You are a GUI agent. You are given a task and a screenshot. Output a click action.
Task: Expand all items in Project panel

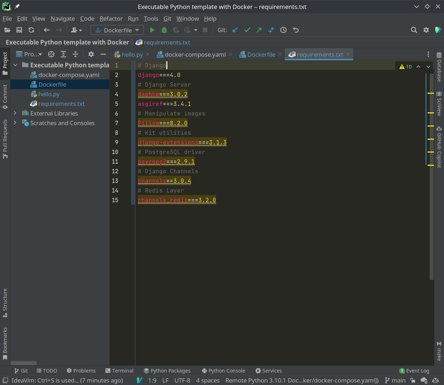63,54
